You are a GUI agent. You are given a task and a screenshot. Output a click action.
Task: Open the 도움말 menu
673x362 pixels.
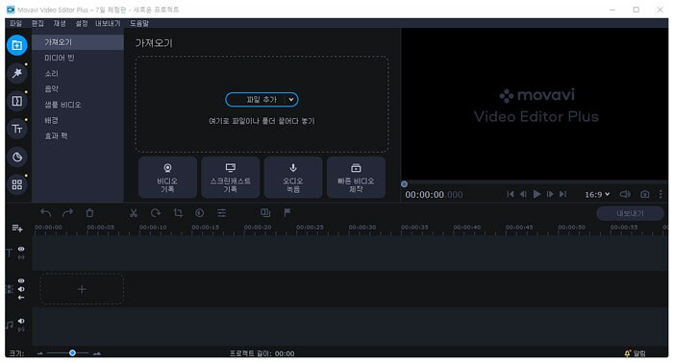click(139, 23)
